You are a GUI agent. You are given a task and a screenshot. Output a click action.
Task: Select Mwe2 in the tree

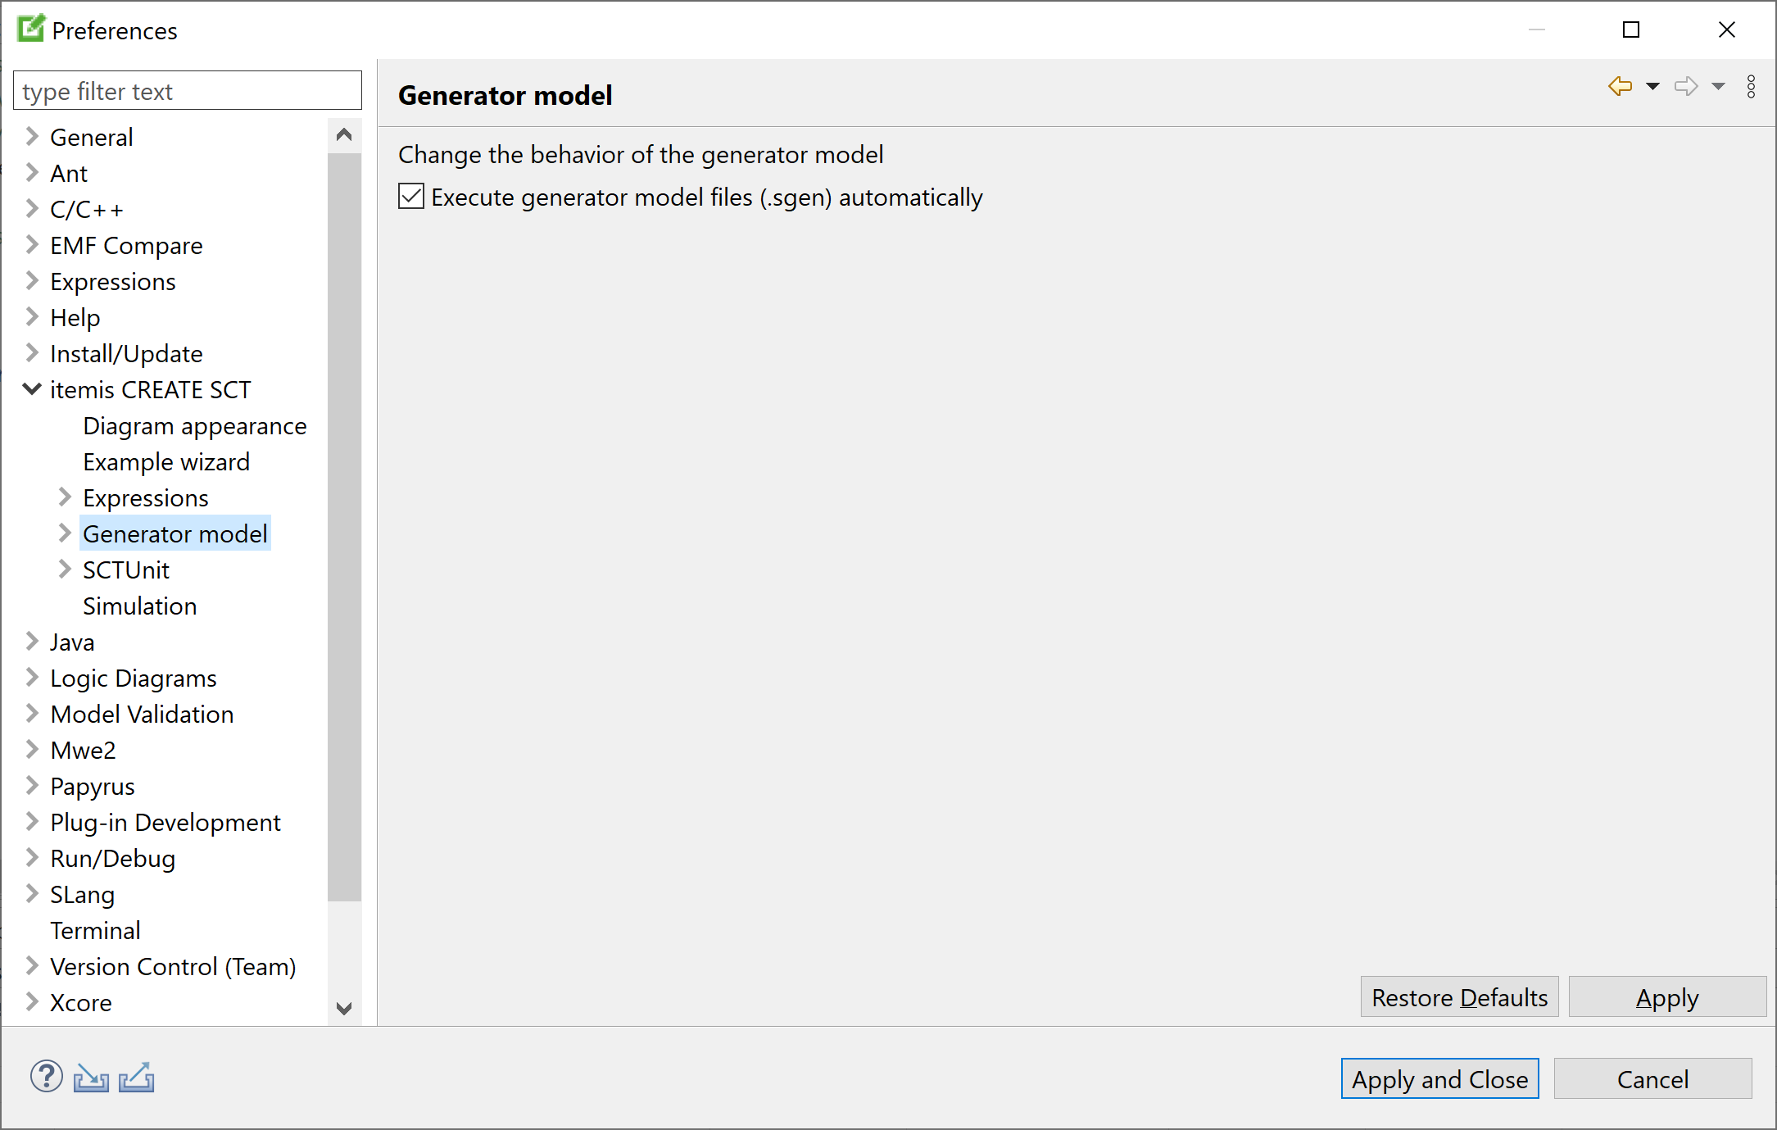point(83,751)
